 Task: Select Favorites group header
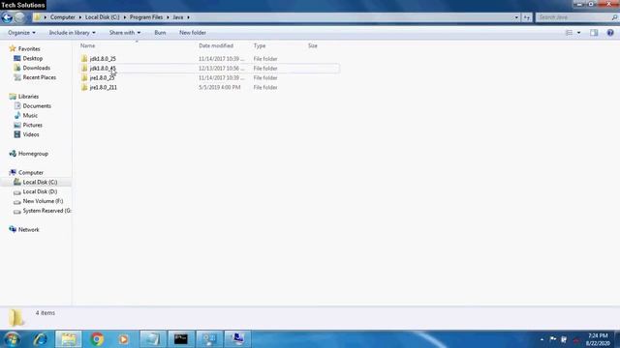[x=29, y=49]
